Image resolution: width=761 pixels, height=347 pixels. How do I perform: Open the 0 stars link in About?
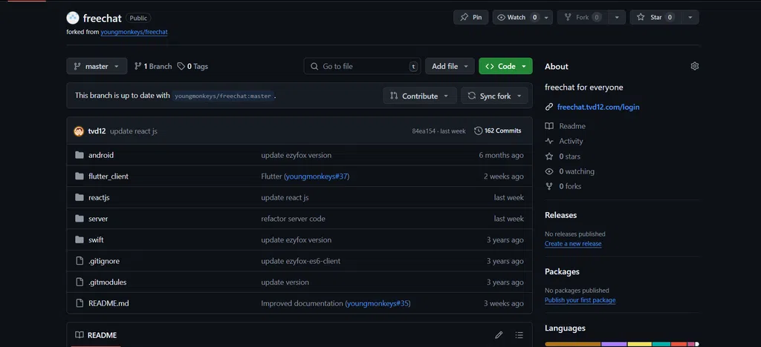pos(569,156)
